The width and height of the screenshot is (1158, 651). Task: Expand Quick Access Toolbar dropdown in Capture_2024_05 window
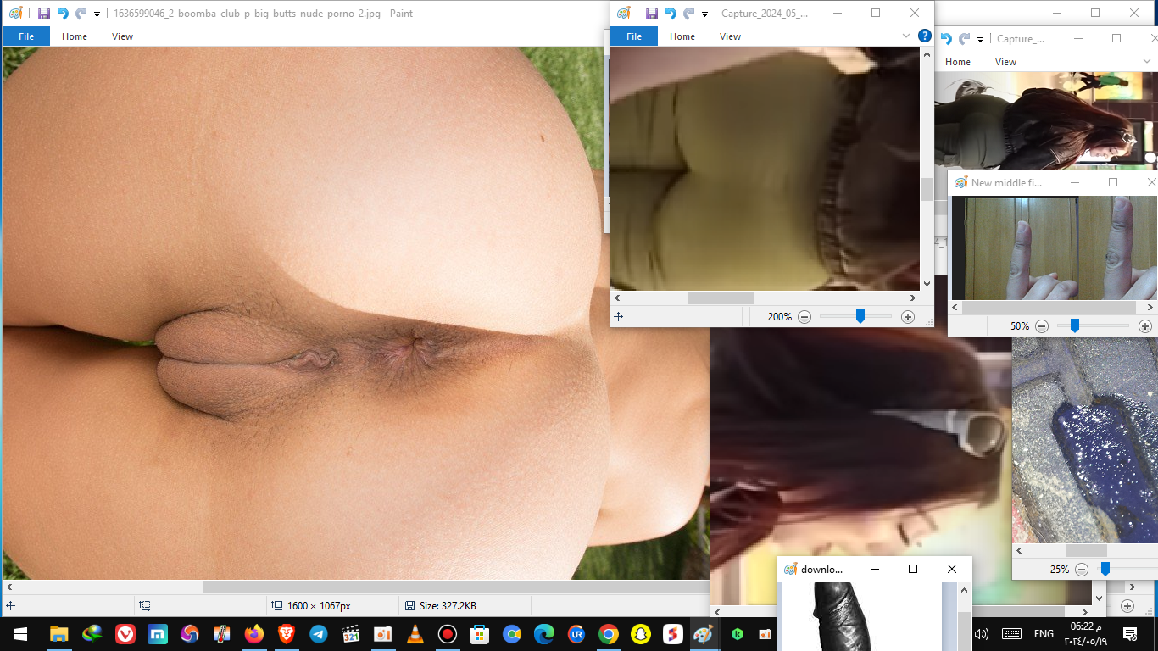(704, 14)
